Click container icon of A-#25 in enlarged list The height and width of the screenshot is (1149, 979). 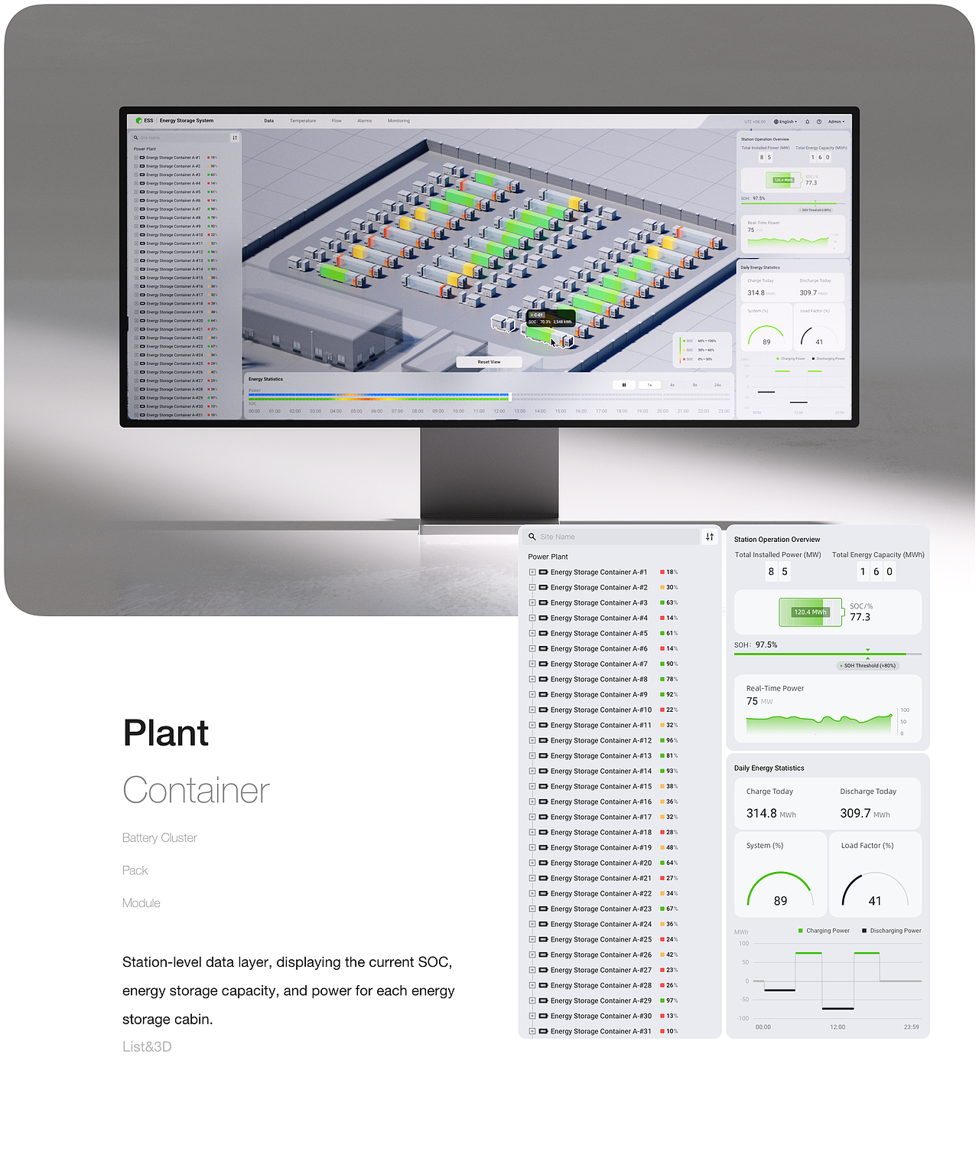pyautogui.click(x=543, y=939)
